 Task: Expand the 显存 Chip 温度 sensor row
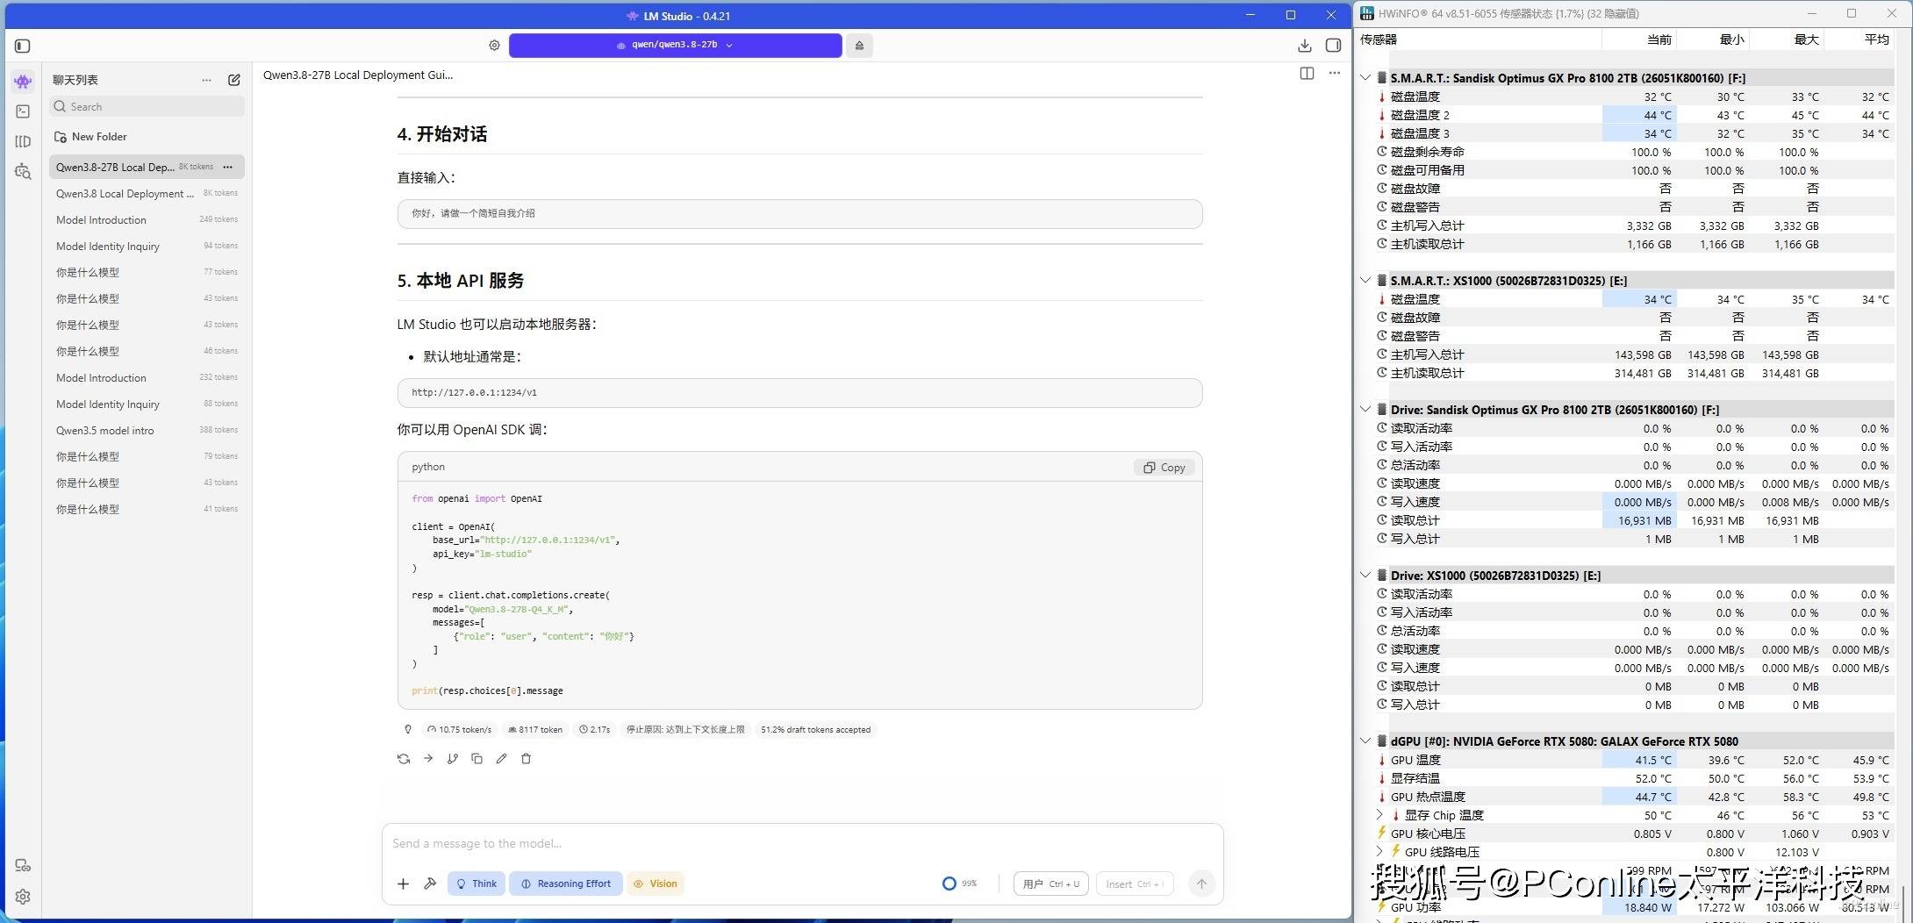(1379, 815)
